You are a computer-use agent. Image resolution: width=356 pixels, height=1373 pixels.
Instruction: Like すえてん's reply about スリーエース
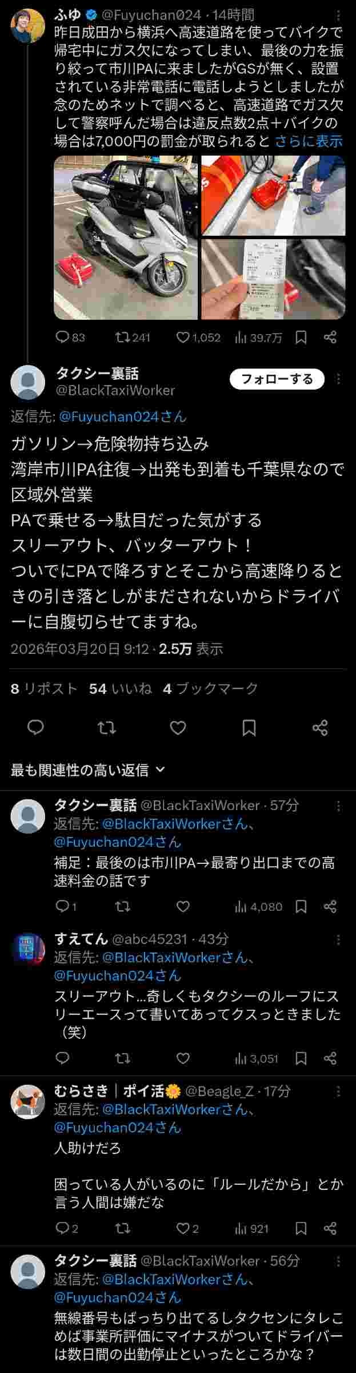(x=183, y=1058)
